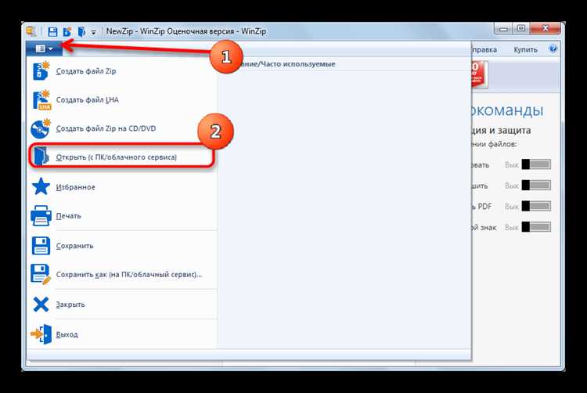Click the Create LHA file icon
This screenshot has height=393, width=587.
click(x=41, y=100)
